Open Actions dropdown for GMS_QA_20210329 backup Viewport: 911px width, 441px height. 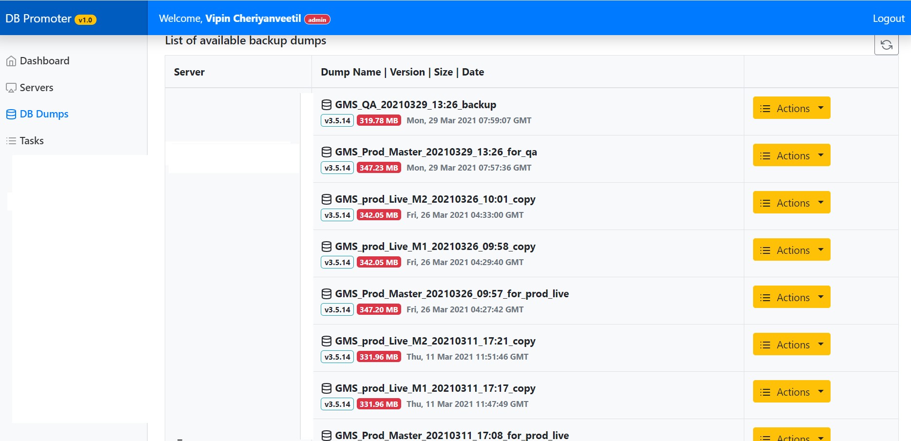(x=791, y=108)
